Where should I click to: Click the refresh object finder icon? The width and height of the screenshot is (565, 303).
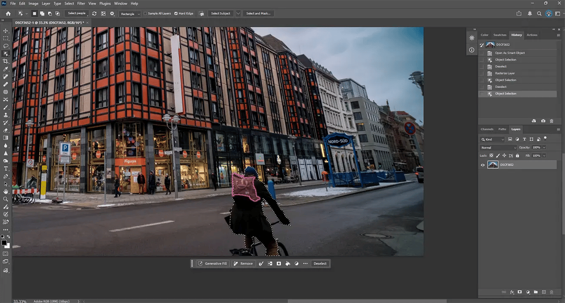94,13
